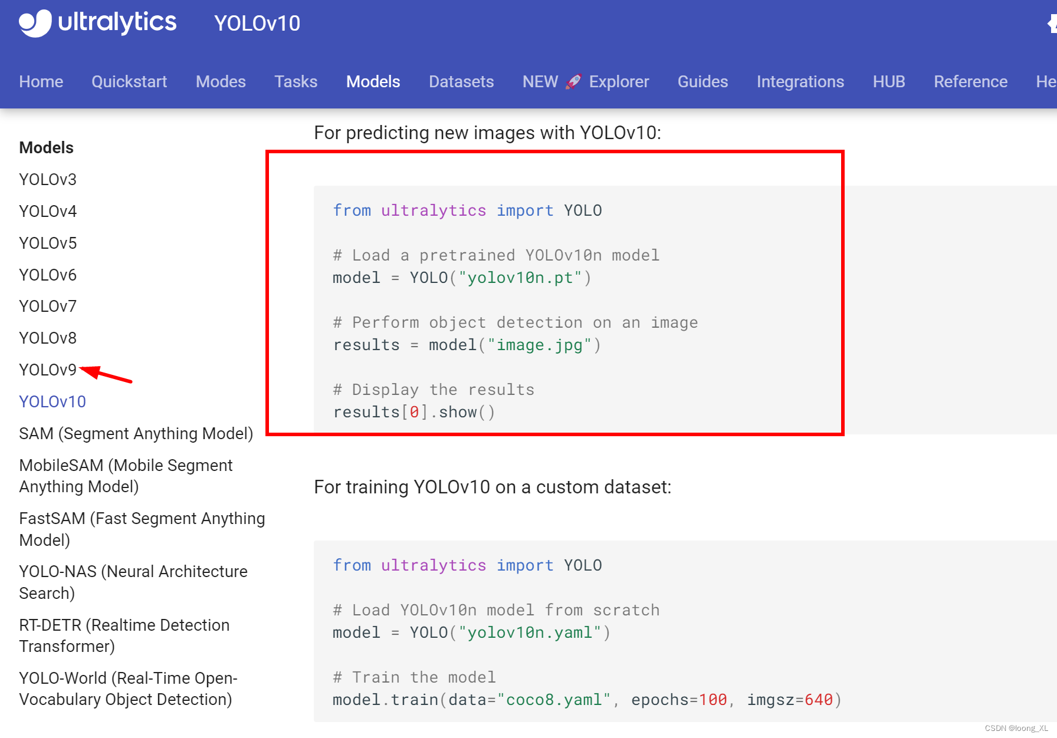Select the Models tab

373,81
